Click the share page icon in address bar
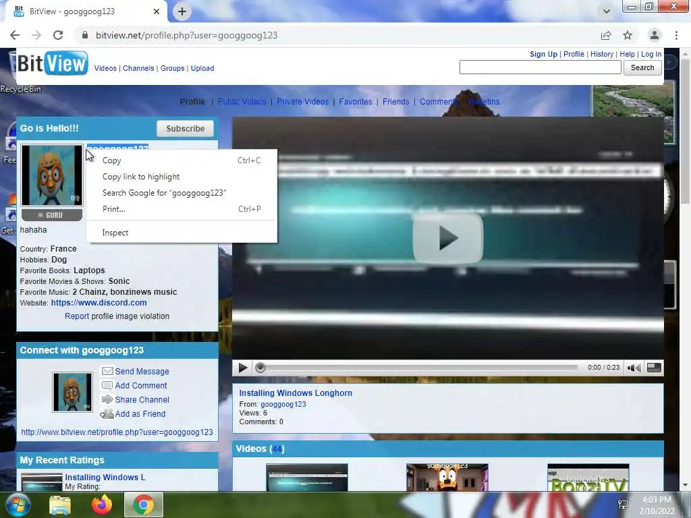This screenshot has height=518, width=691. coord(606,35)
